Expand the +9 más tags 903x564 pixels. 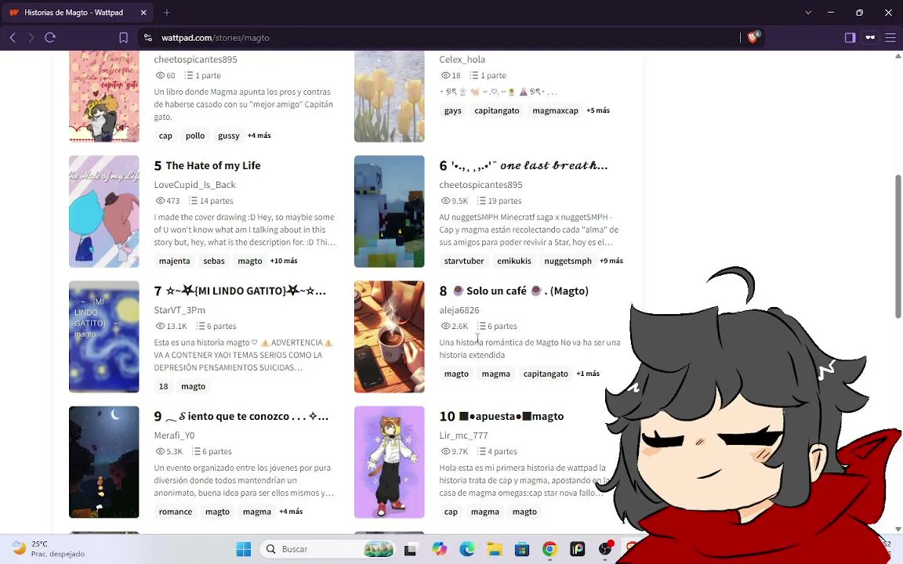point(611,261)
